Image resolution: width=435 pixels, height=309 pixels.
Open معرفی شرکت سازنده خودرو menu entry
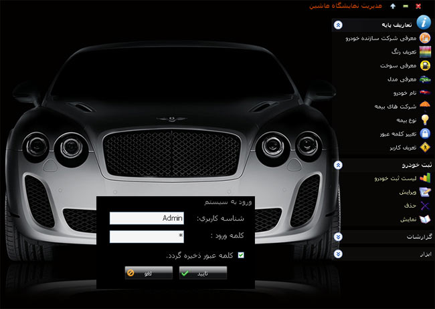point(381,38)
